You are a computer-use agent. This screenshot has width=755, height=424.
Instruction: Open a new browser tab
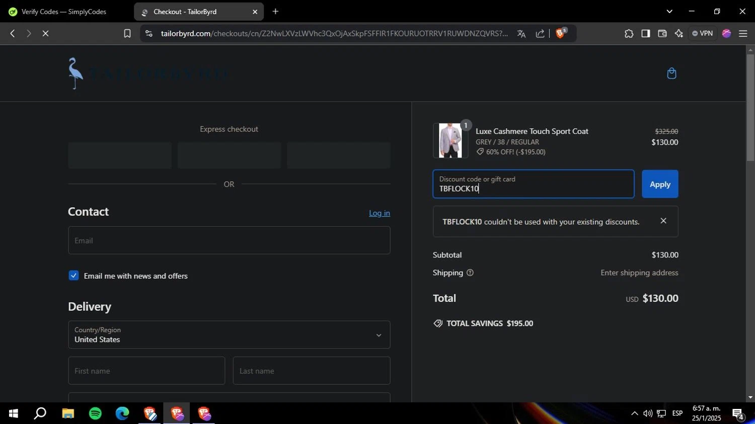275,12
